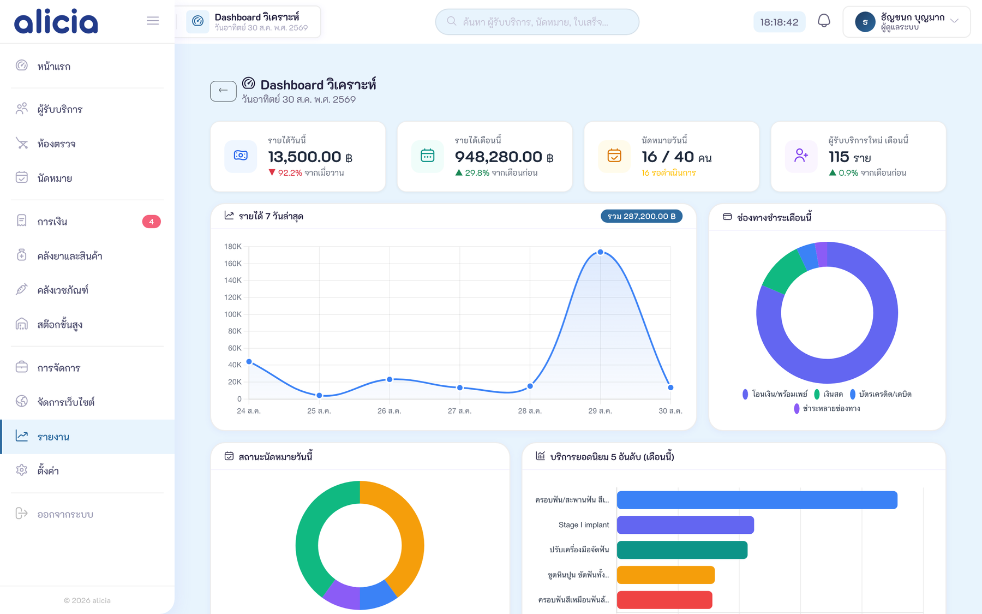The width and height of the screenshot is (982, 614).
Task: Click the รายได้วันนี้ cash icon
Action: click(241, 156)
